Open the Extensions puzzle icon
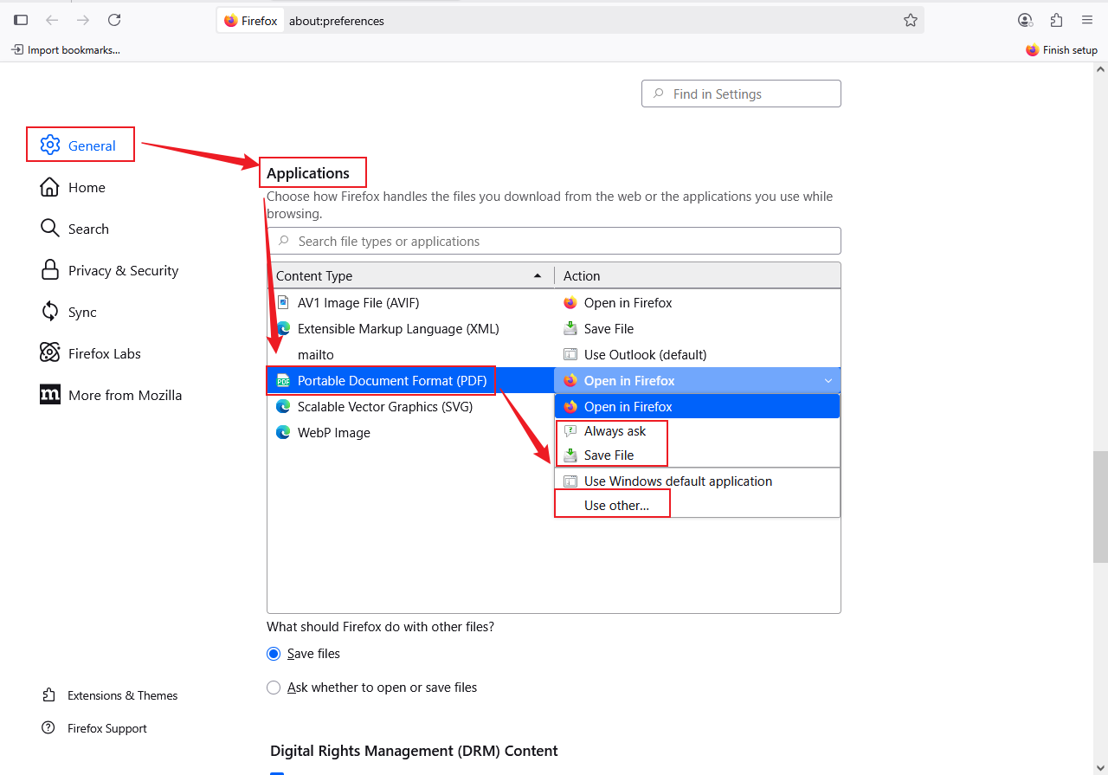 click(1056, 20)
